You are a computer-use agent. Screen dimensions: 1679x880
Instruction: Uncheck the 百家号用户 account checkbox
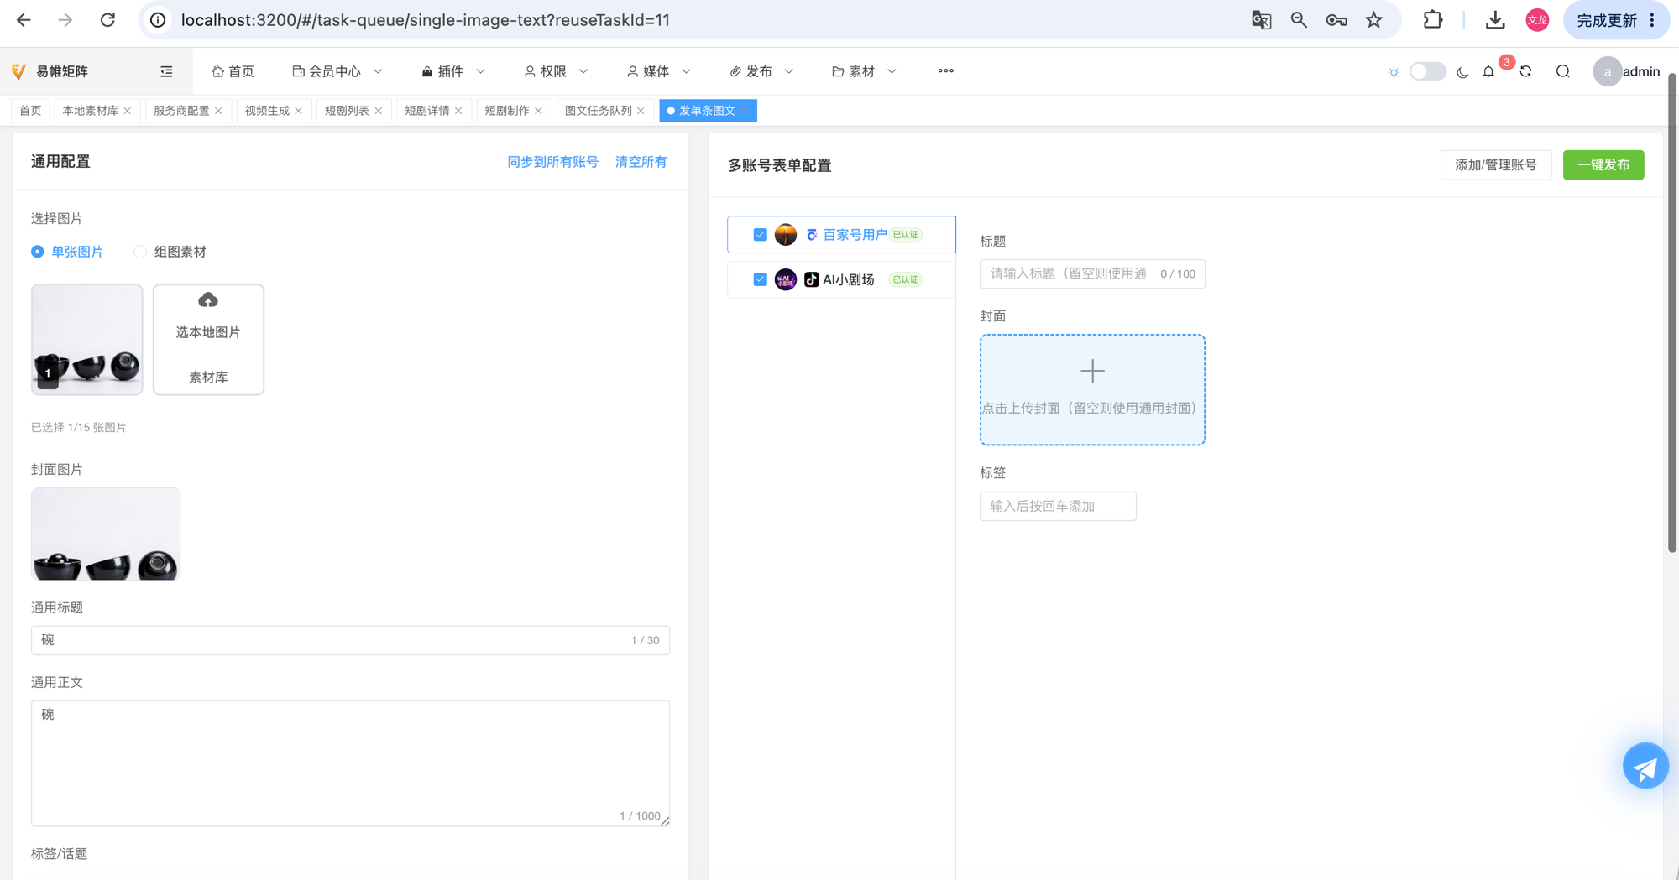click(760, 235)
